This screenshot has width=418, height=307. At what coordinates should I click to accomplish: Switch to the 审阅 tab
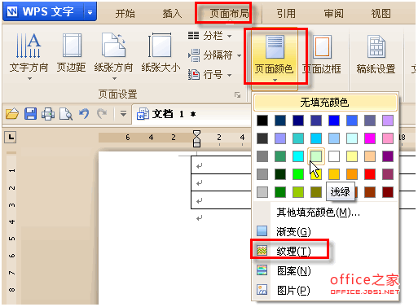point(333,13)
